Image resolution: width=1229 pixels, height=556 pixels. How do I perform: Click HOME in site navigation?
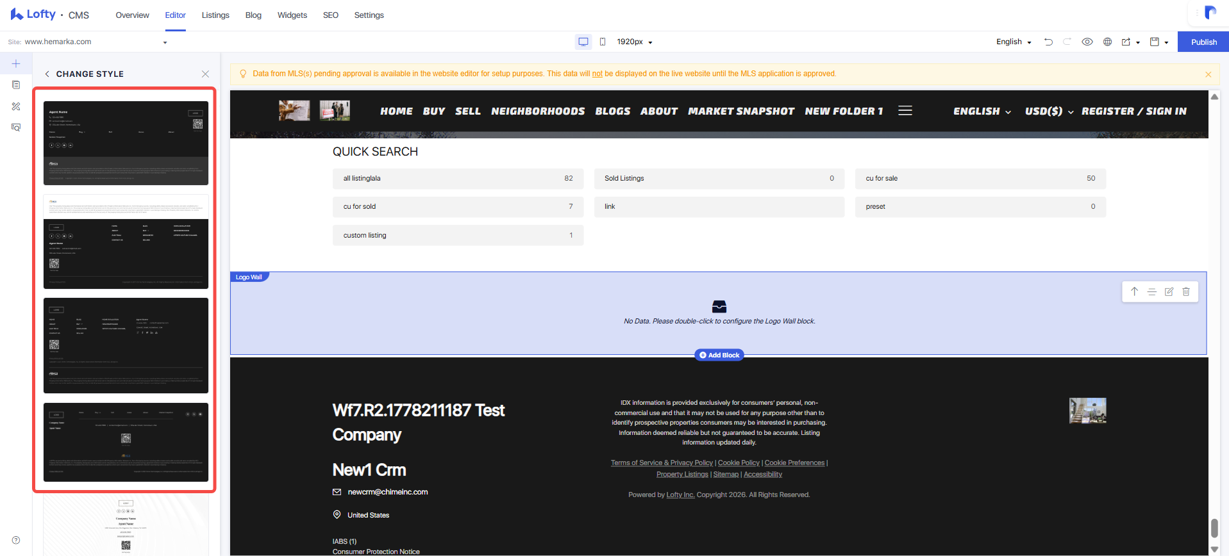click(396, 111)
